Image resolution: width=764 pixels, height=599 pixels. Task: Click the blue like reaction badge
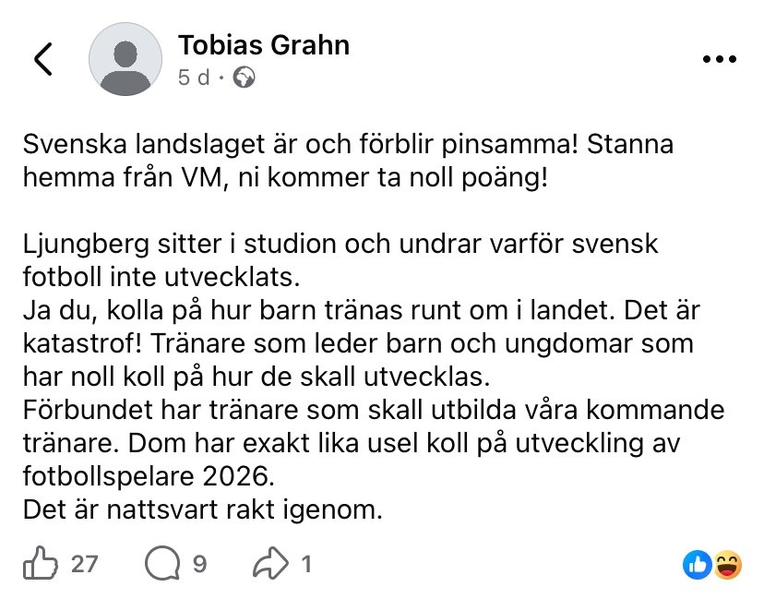point(698,565)
